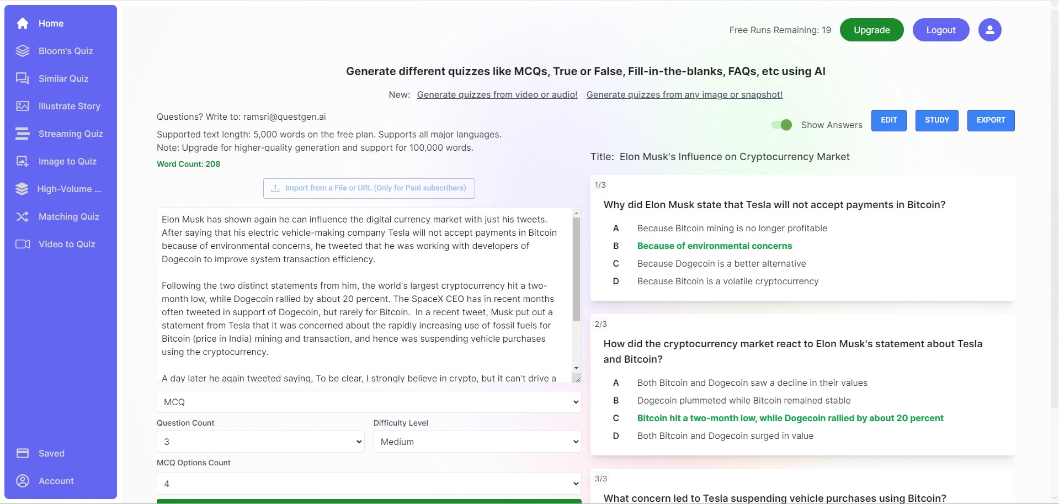Click 'Free Runs Remaining: 19' text
1059x504 pixels.
(780, 30)
